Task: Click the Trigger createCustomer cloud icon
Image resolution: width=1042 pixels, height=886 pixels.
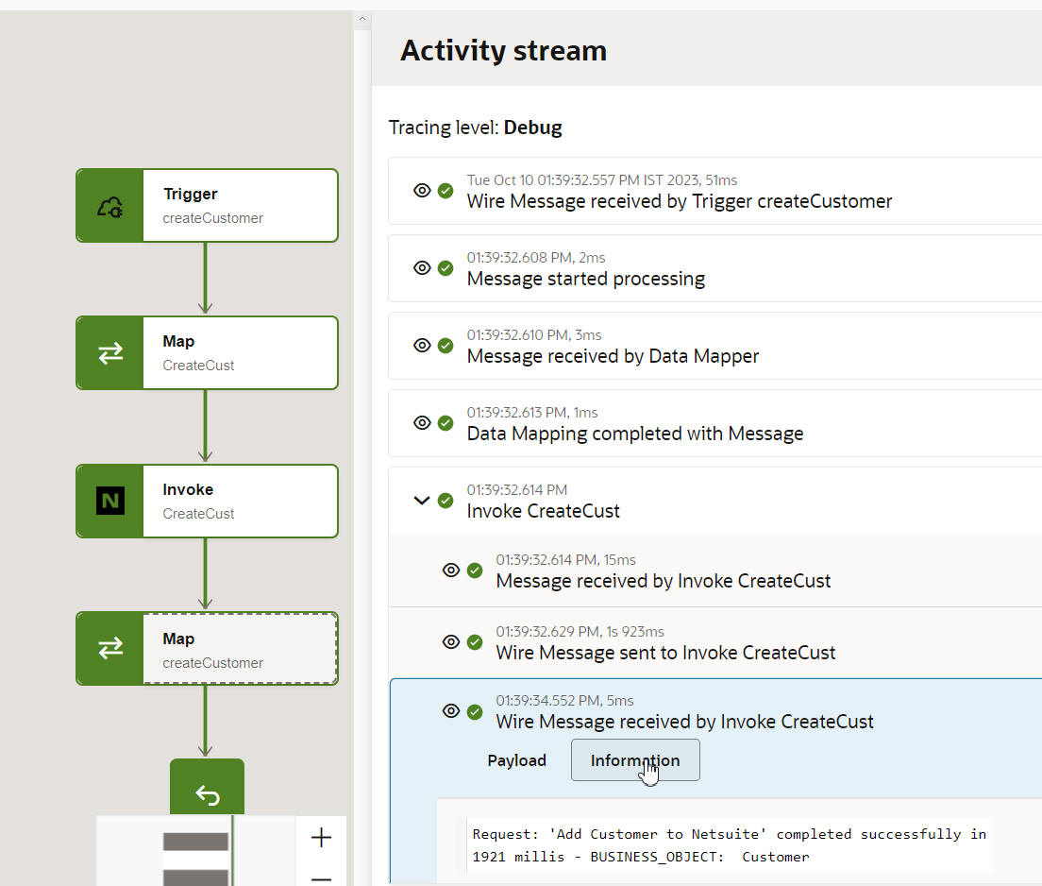Action: [110, 206]
